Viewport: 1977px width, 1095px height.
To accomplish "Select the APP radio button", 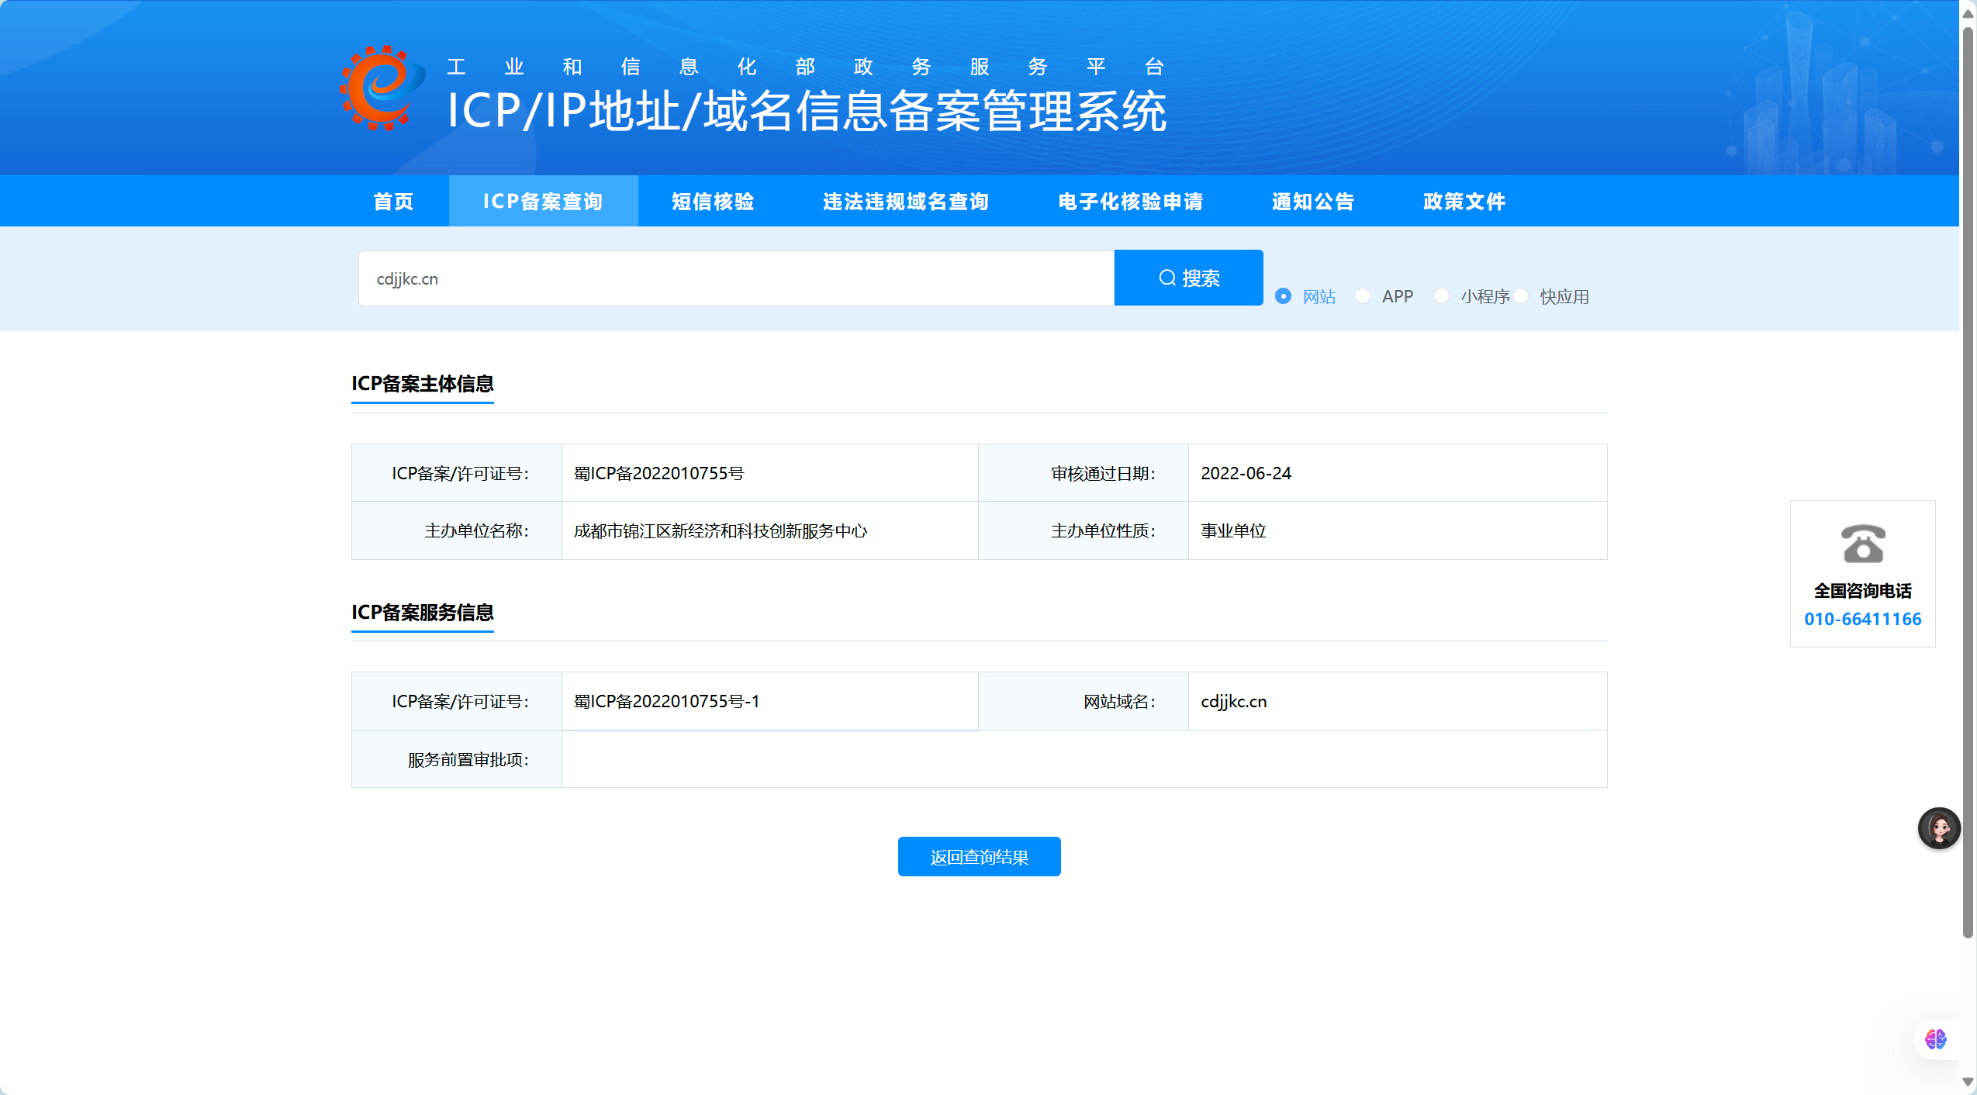I will coord(1363,296).
